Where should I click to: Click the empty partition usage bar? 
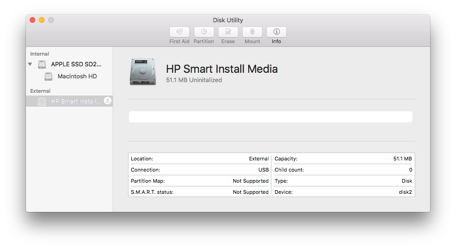[270, 117]
